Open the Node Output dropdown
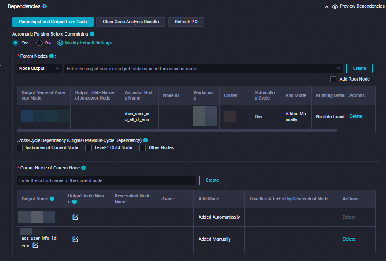 [x=40, y=69]
